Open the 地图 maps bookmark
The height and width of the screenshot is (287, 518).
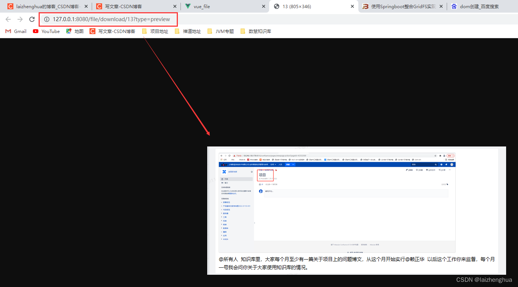click(75, 32)
